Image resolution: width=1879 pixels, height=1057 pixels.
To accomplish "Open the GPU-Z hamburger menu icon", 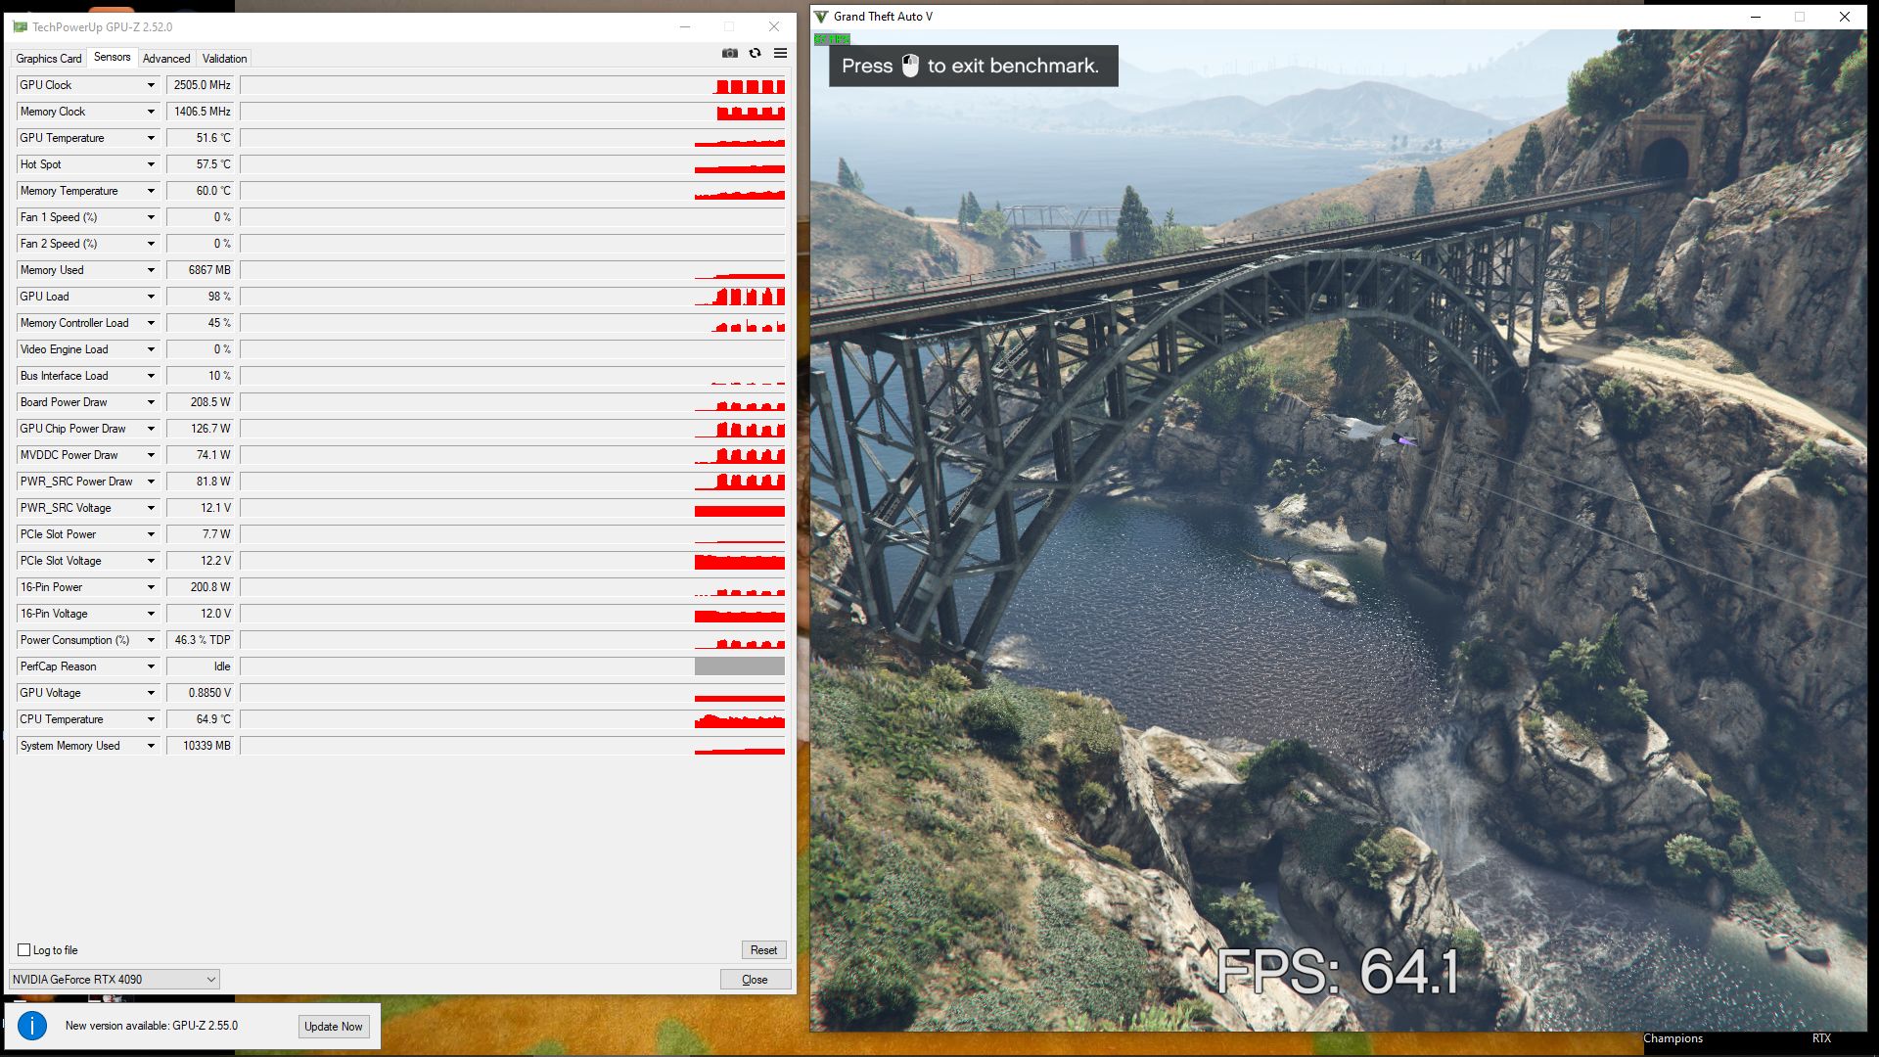I will (x=780, y=53).
